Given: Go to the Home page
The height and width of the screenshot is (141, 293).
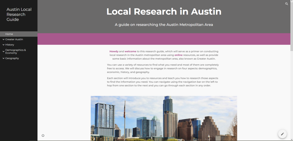Looking at the screenshot, I should point(9,34).
